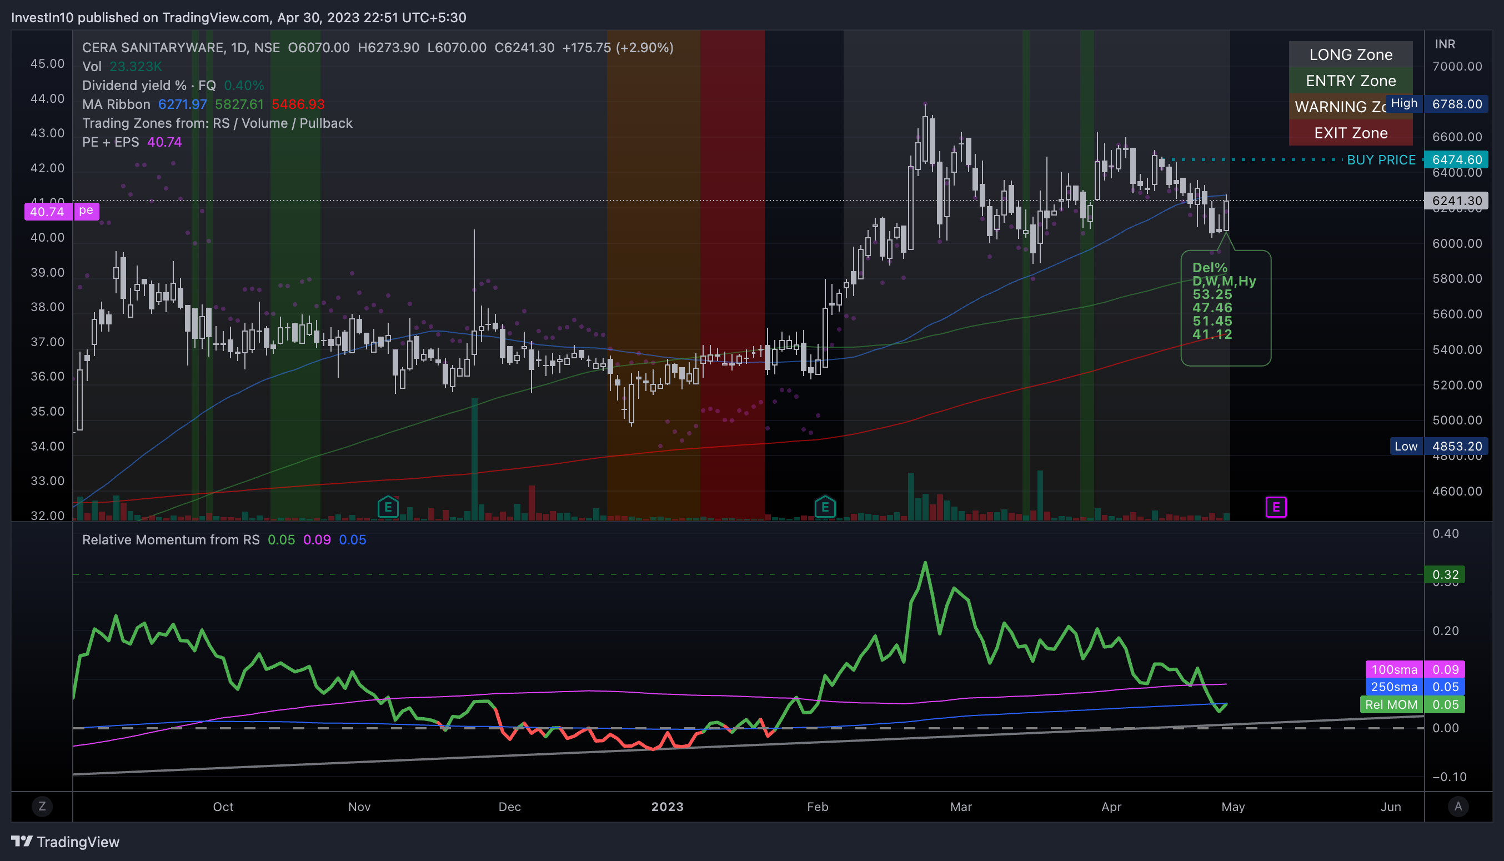Click the Vol indicator legend
The width and height of the screenshot is (1504, 861).
pyautogui.click(x=122, y=66)
